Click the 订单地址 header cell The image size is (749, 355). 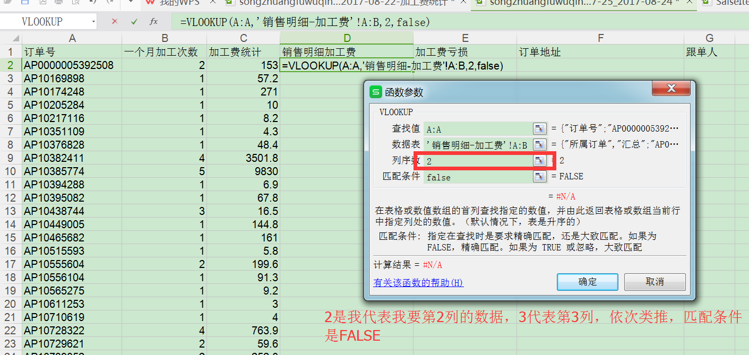(x=600, y=52)
